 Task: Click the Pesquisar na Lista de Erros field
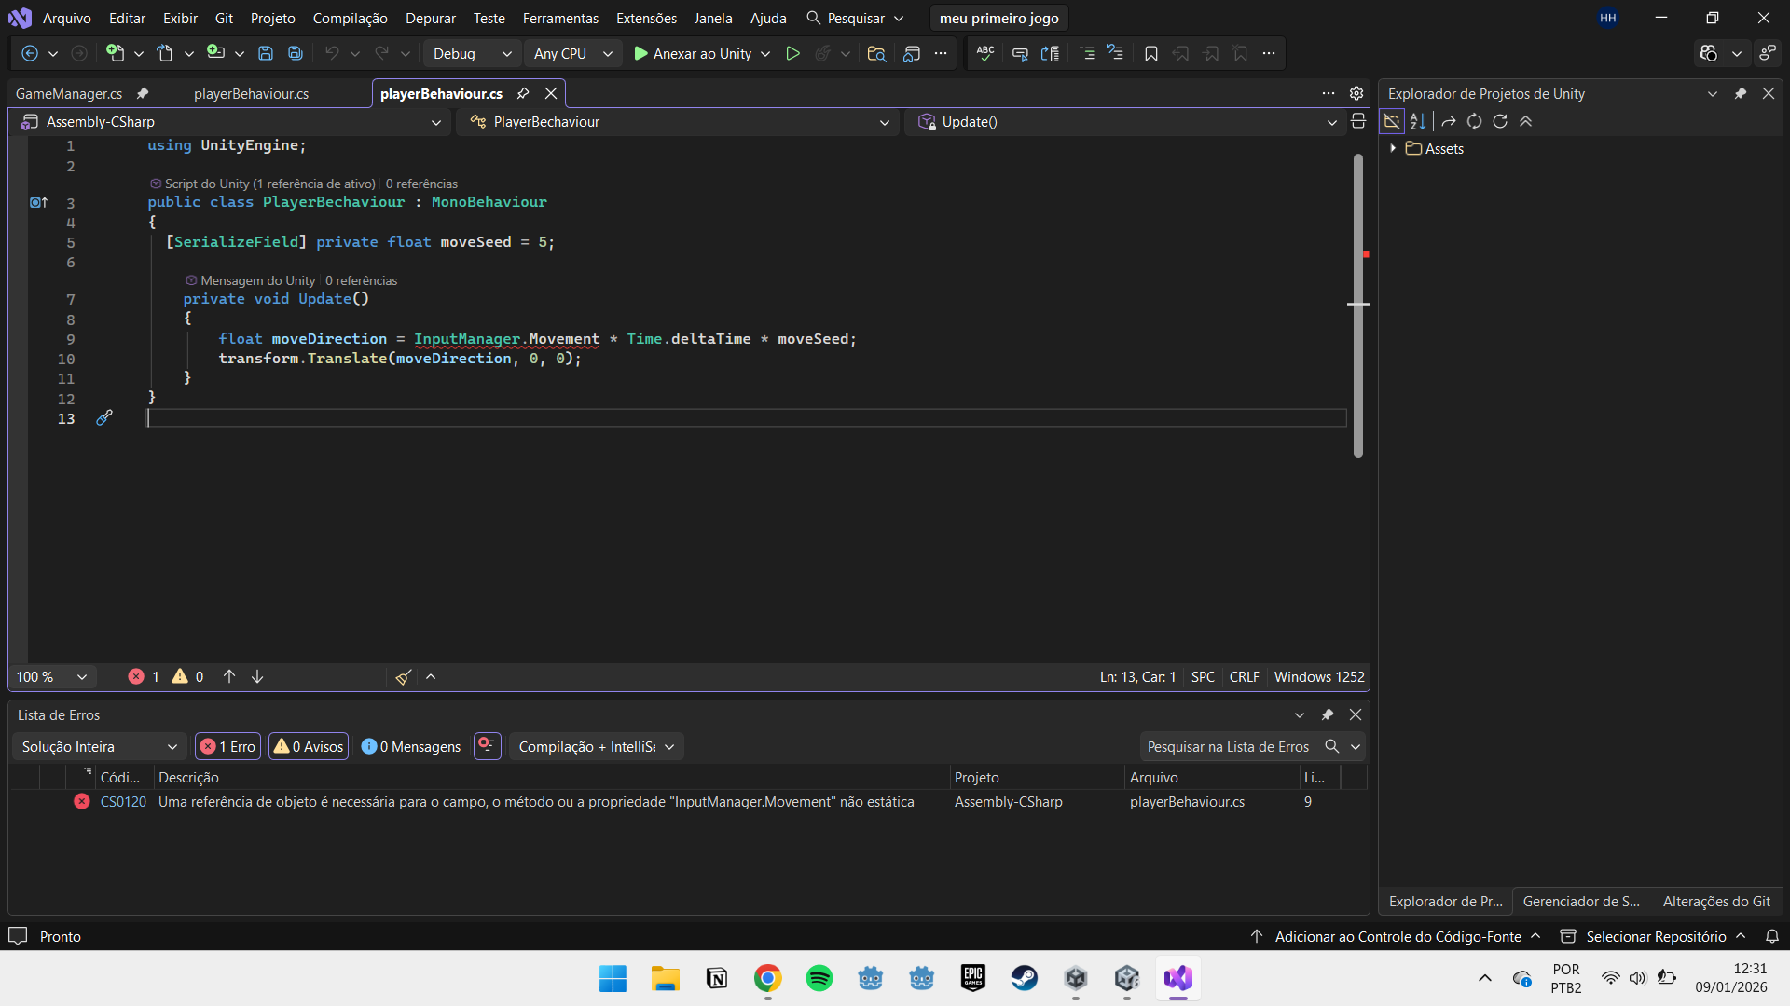point(1228,746)
